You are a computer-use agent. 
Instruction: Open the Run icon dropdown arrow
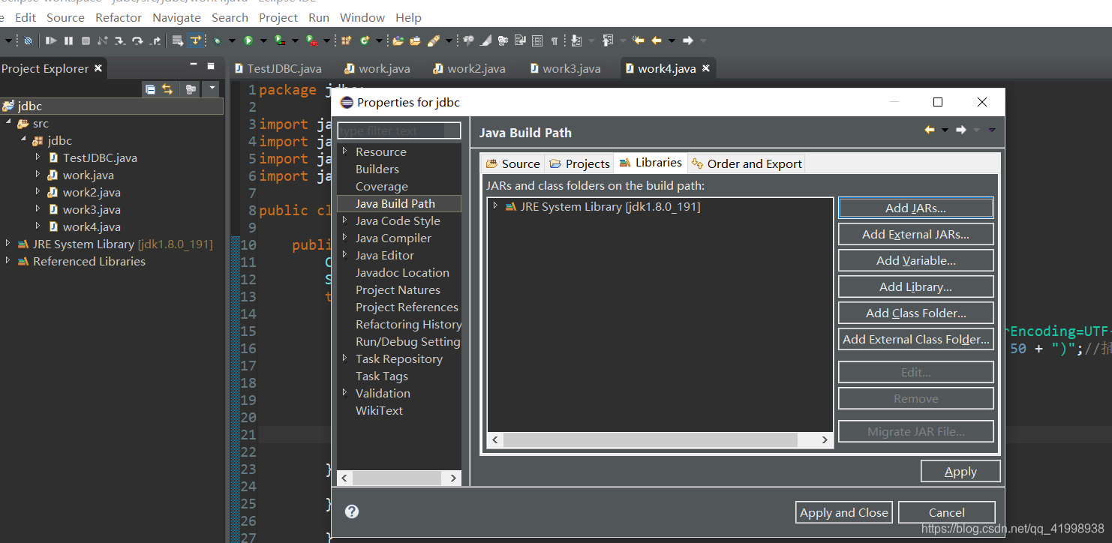coord(263,40)
